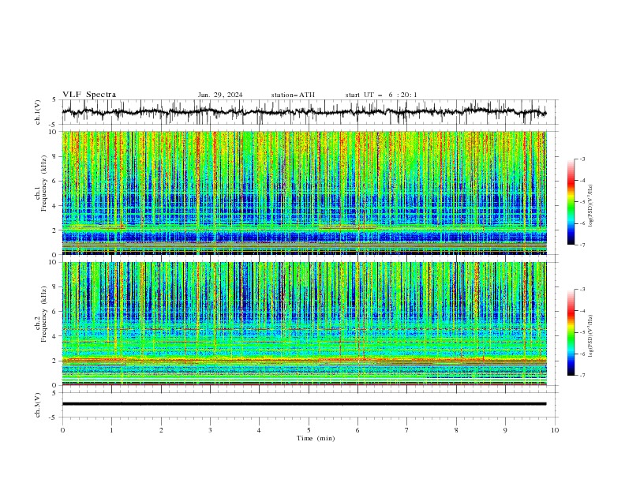Click the "station=ATH" label

(293, 95)
